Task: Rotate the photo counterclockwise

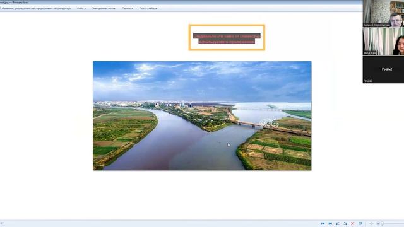Action: pos(338,224)
